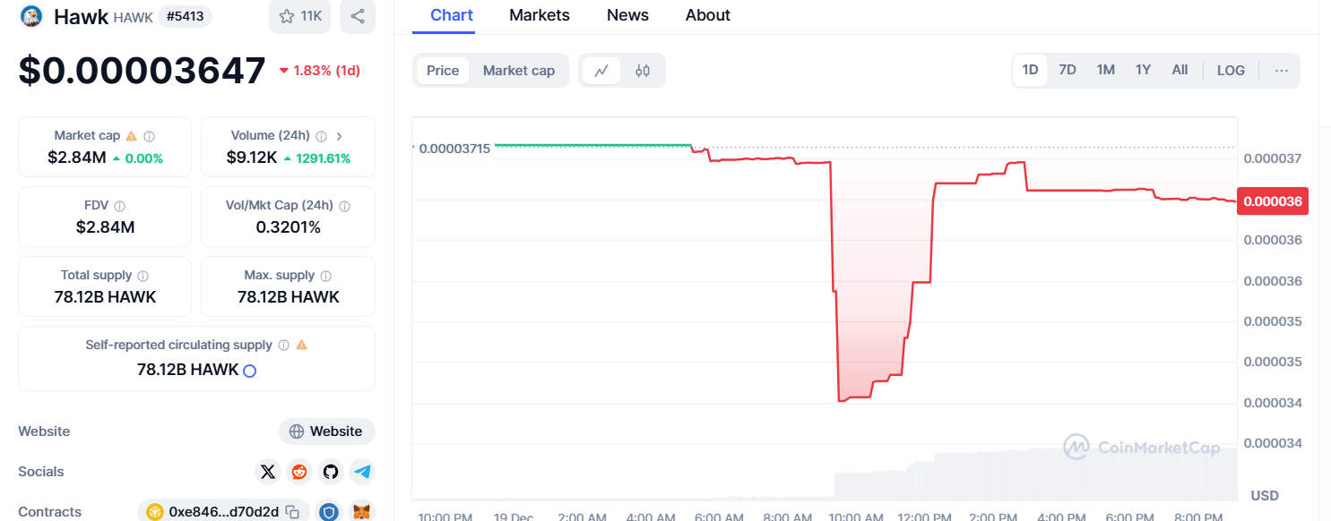
Task: Show info for Total supply
Action: [143, 276]
